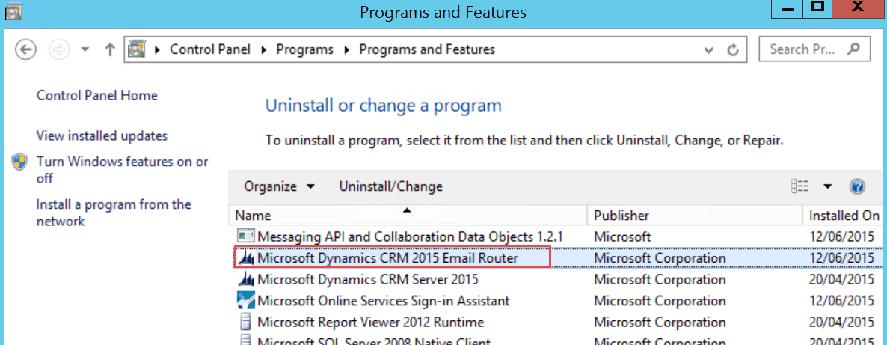The width and height of the screenshot is (887, 345).
Task: Click the Messaging API program icon
Action: [245, 236]
